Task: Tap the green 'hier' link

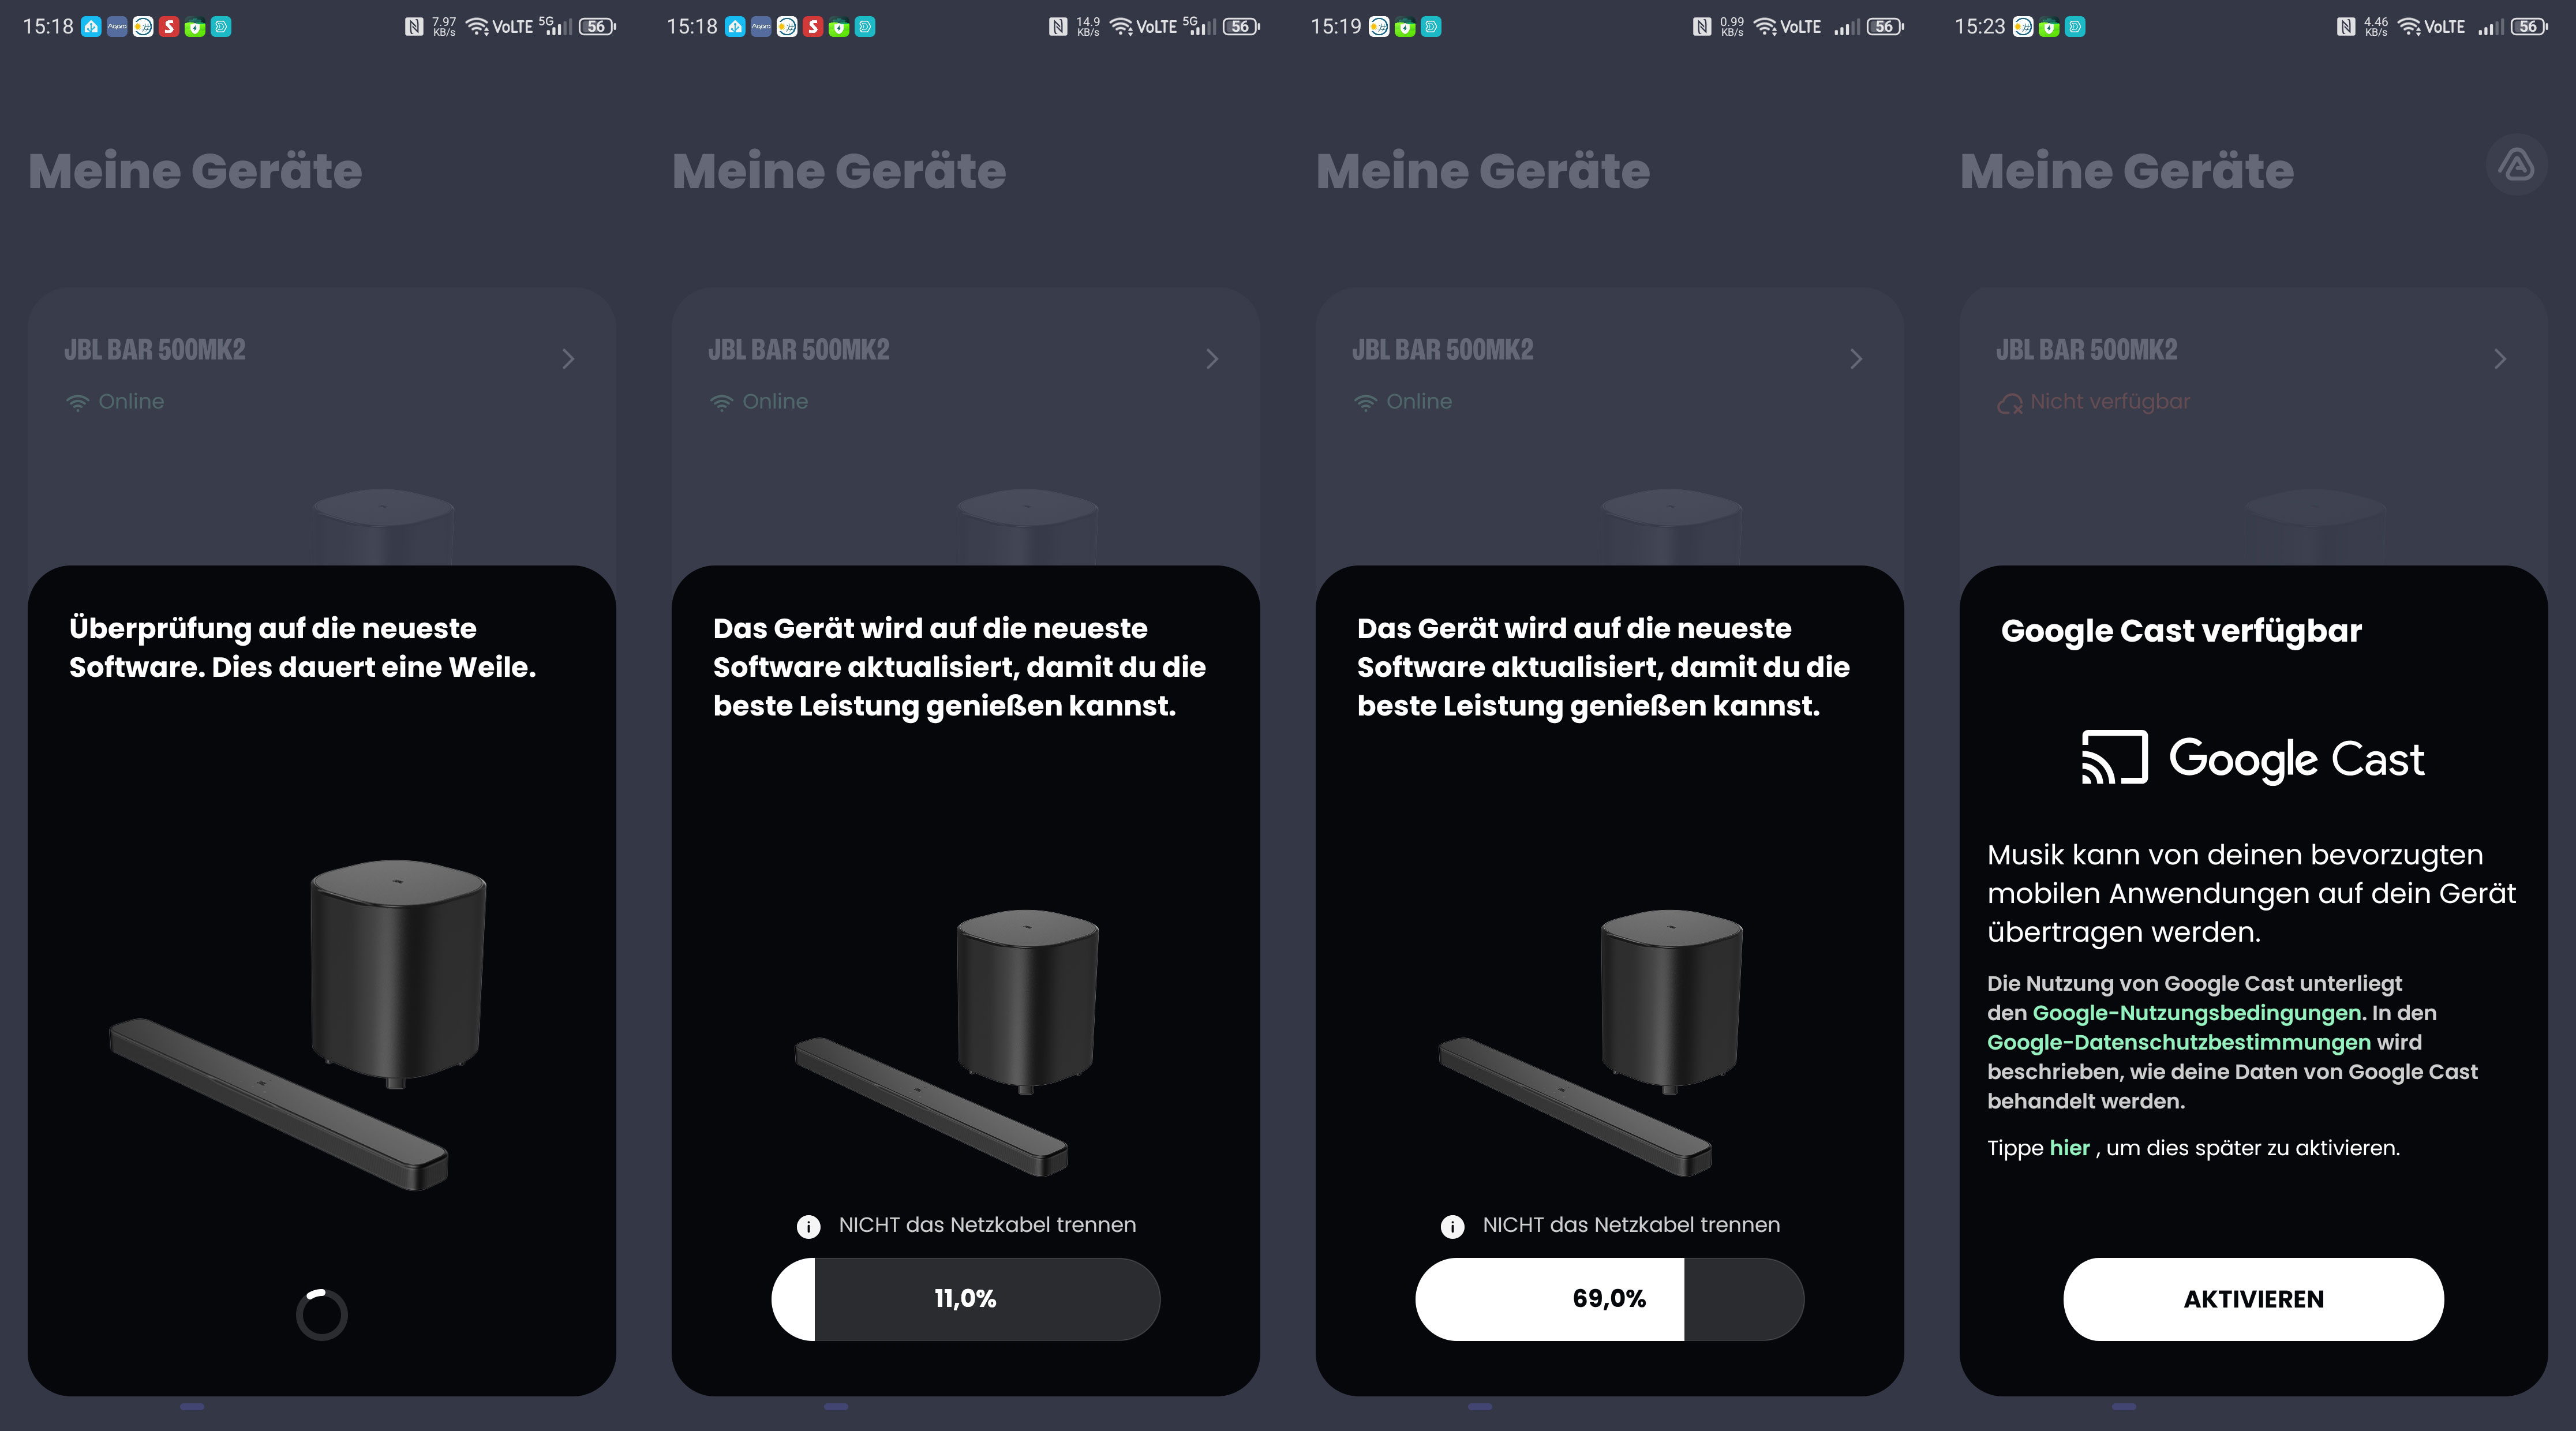Action: 2069,1148
